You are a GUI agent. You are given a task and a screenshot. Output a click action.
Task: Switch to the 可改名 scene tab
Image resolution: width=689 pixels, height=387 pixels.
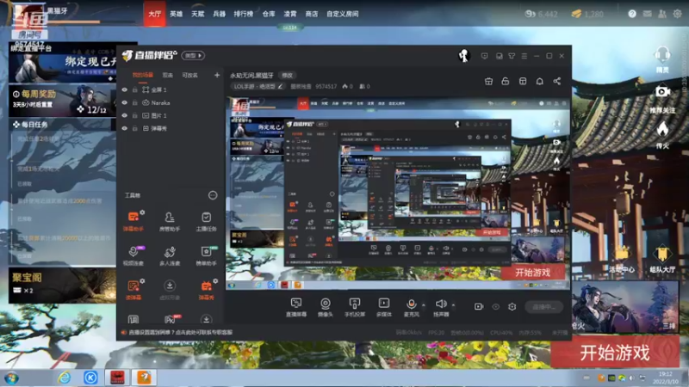pyautogui.click(x=189, y=76)
